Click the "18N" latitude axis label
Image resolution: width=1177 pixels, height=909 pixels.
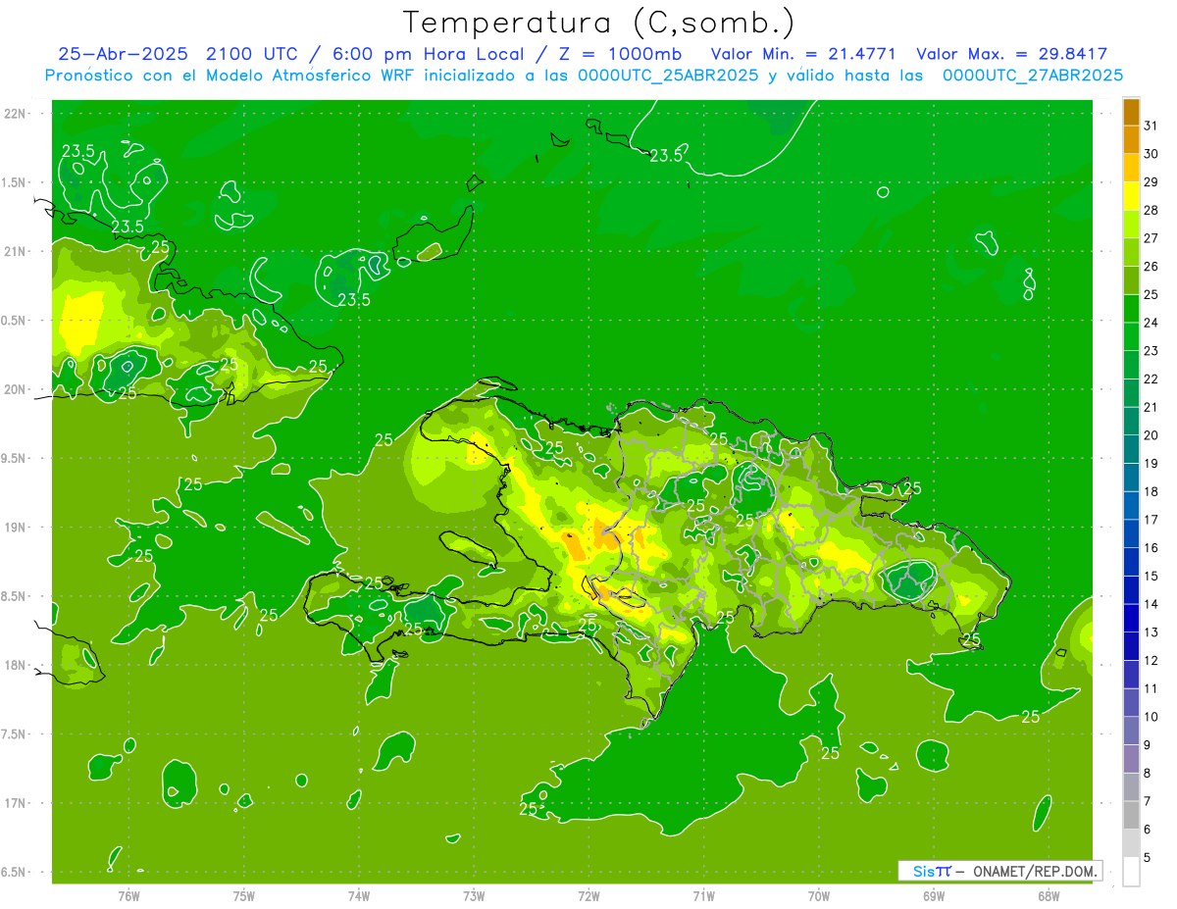point(15,665)
